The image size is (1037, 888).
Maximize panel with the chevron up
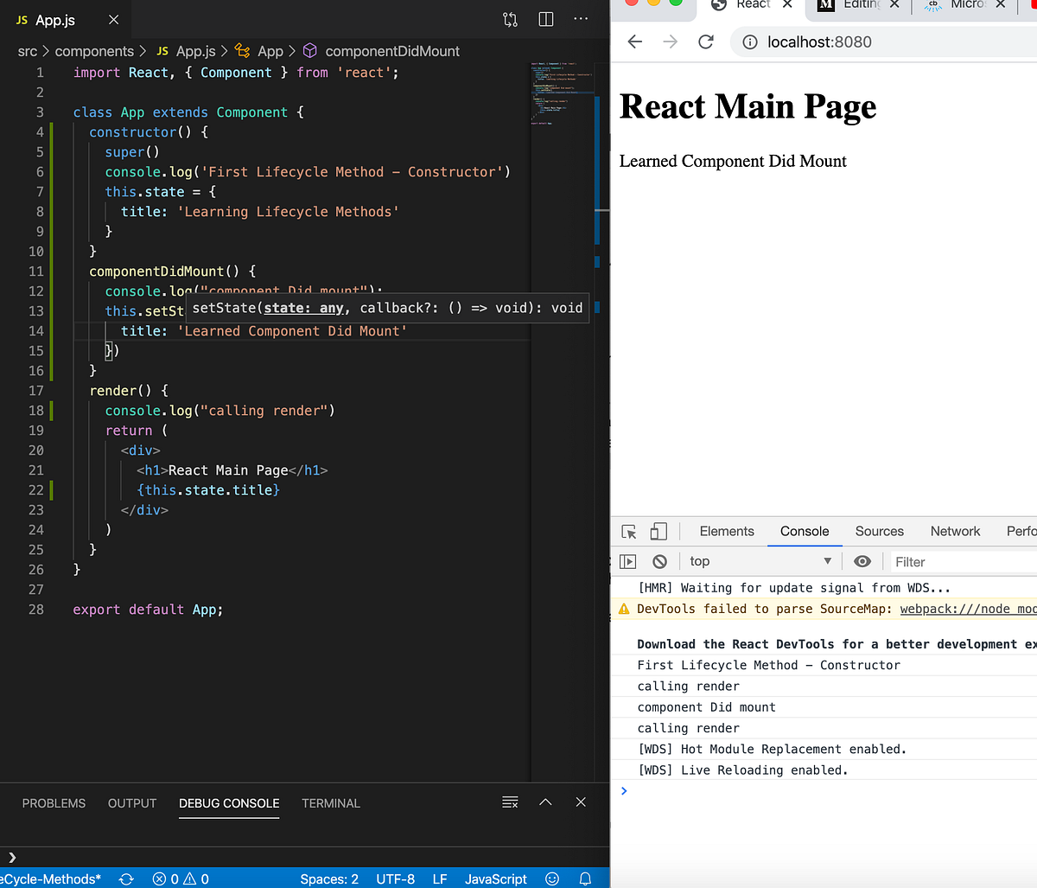click(x=545, y=802)
